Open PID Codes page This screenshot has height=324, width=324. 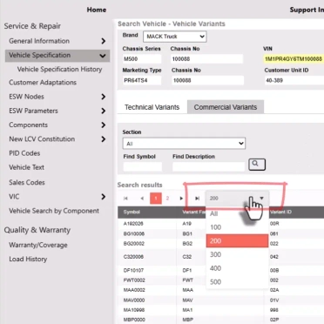coord(24,153)
